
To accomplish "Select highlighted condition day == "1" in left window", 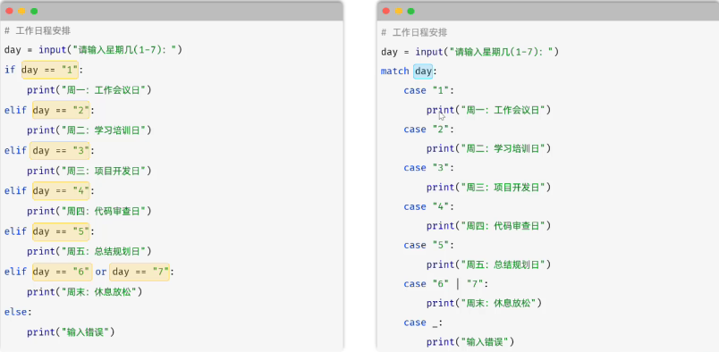I will 50,70.
